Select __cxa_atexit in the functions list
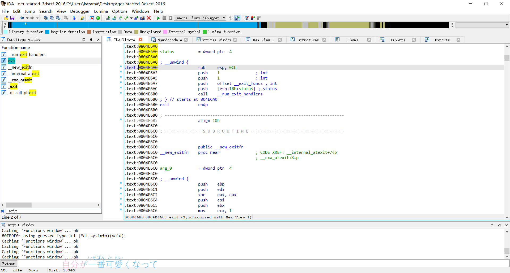 coord(20,80)
